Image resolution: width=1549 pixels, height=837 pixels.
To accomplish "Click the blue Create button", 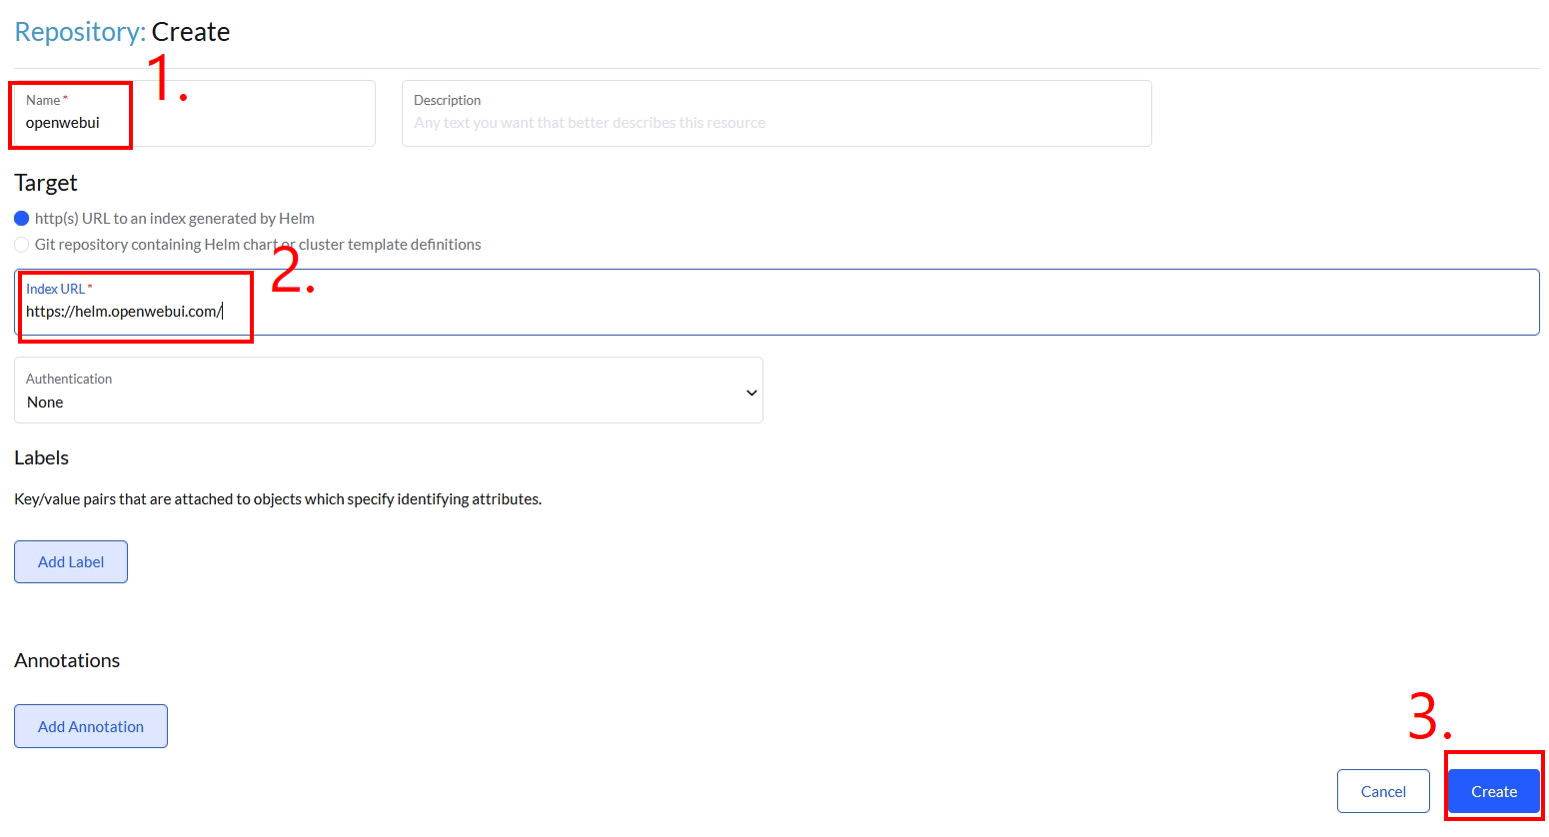I will click(1494, 791).
